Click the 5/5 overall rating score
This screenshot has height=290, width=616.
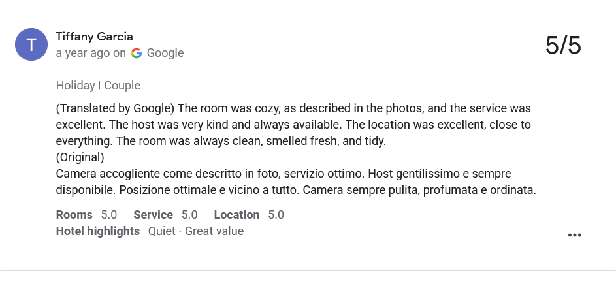562,45
